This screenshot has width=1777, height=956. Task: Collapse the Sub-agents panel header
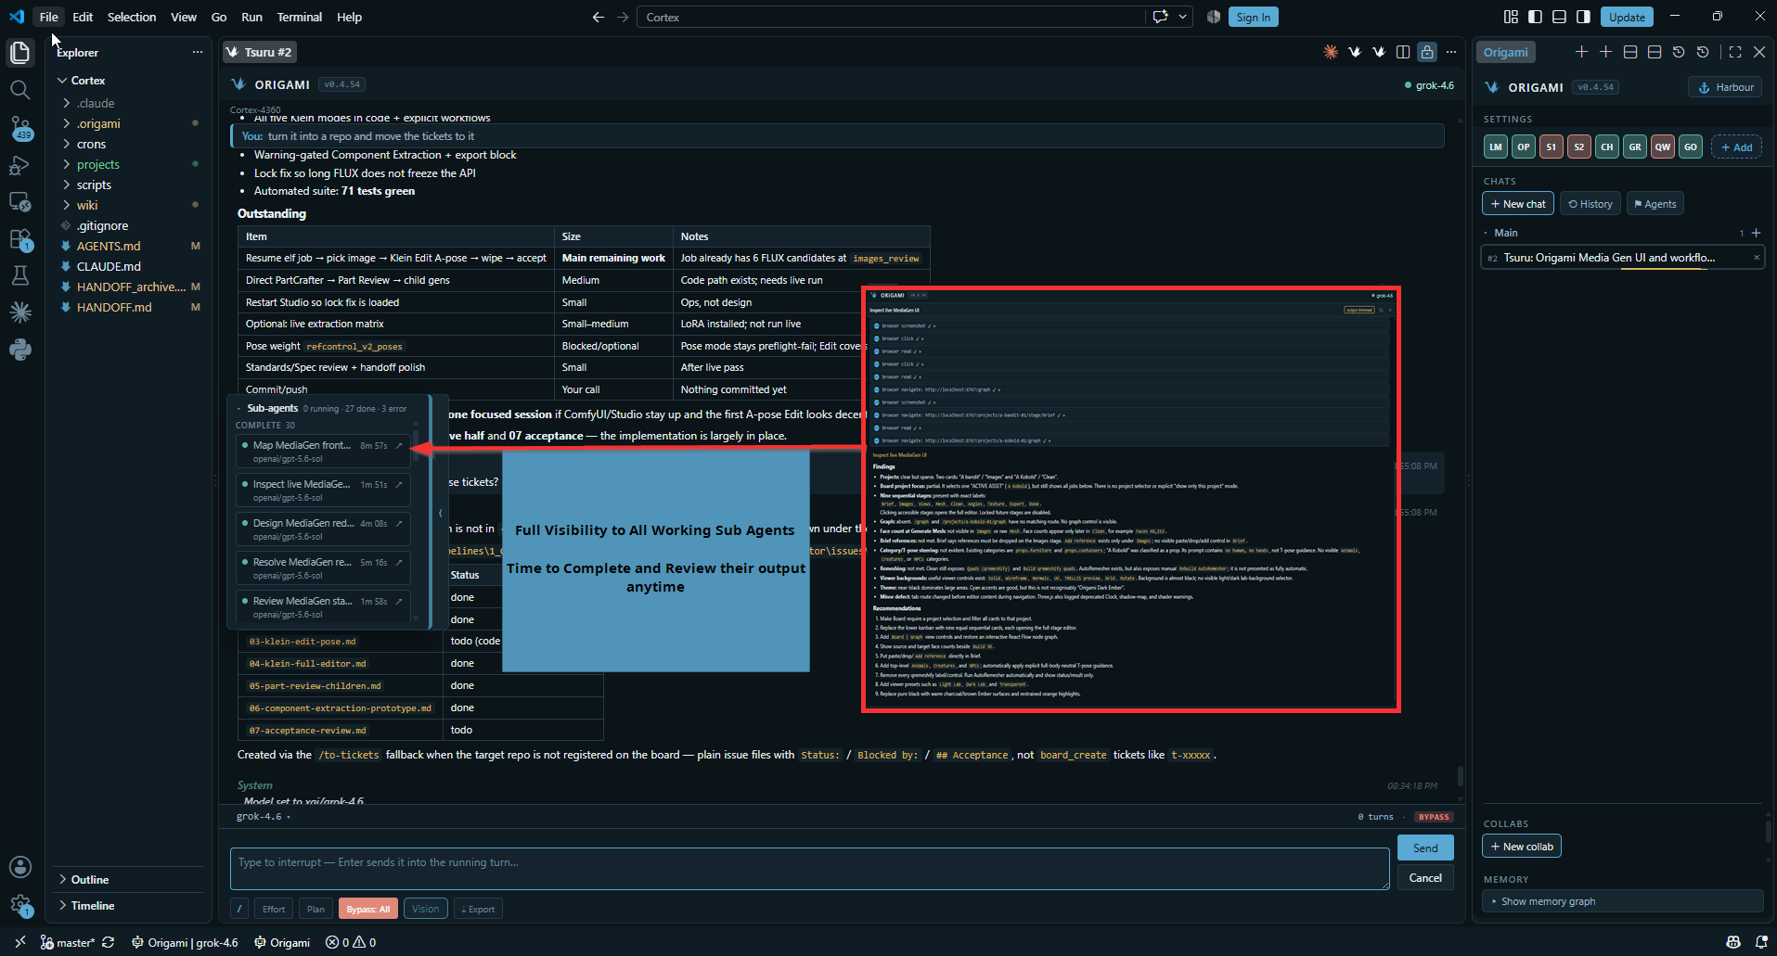(x=272, y=408)
